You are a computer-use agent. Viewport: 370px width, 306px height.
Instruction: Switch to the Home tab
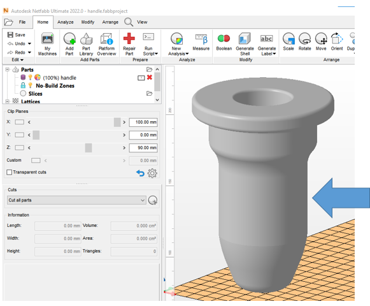point(43,22)
